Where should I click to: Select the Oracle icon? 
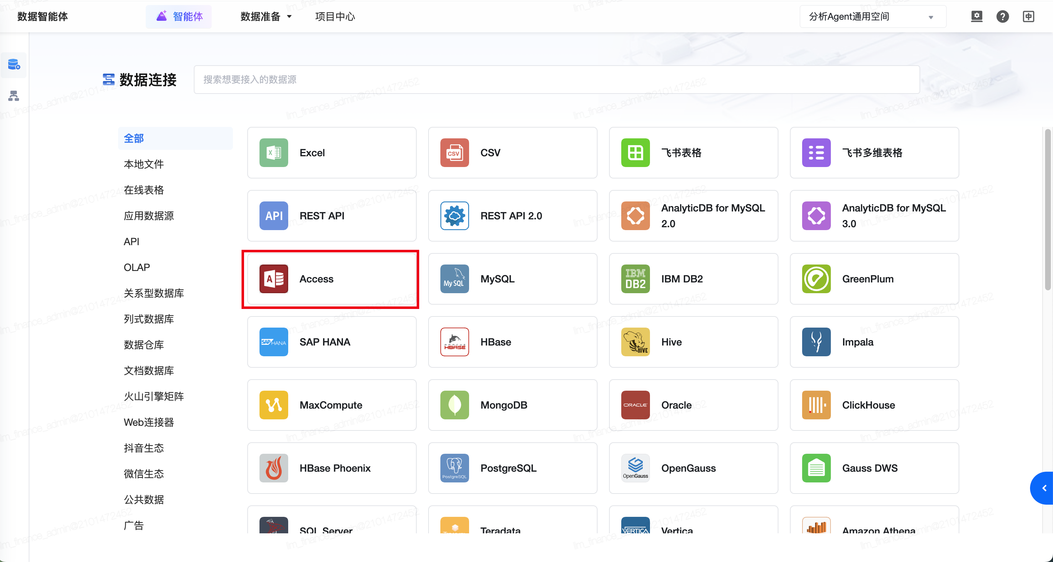635,405
